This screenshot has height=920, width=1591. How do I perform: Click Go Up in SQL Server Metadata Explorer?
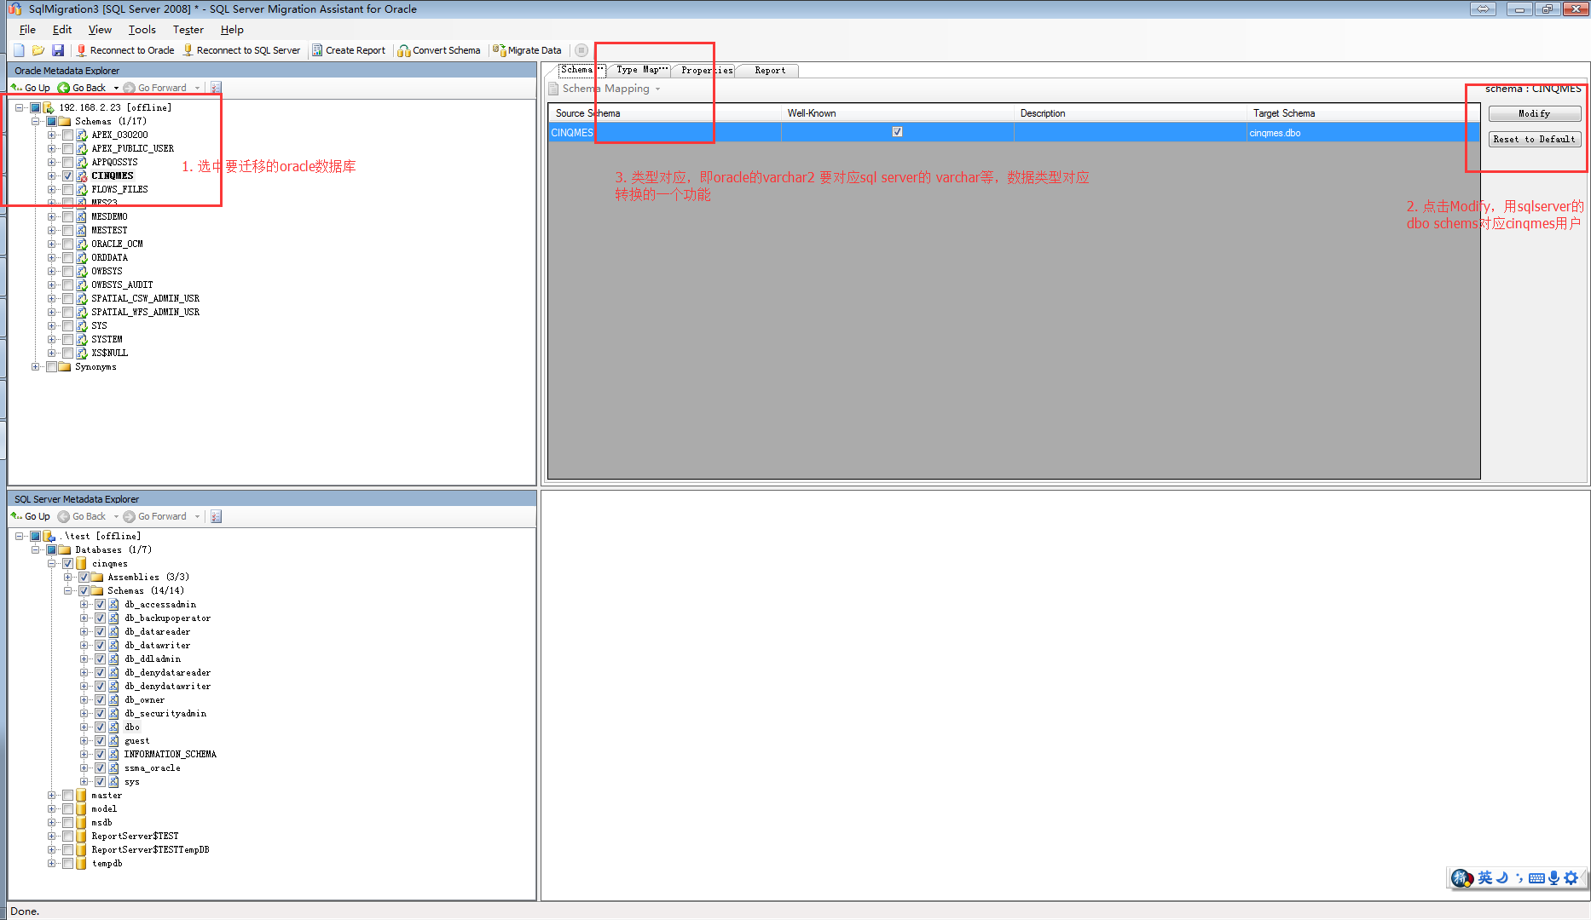(x=31, y=516)
